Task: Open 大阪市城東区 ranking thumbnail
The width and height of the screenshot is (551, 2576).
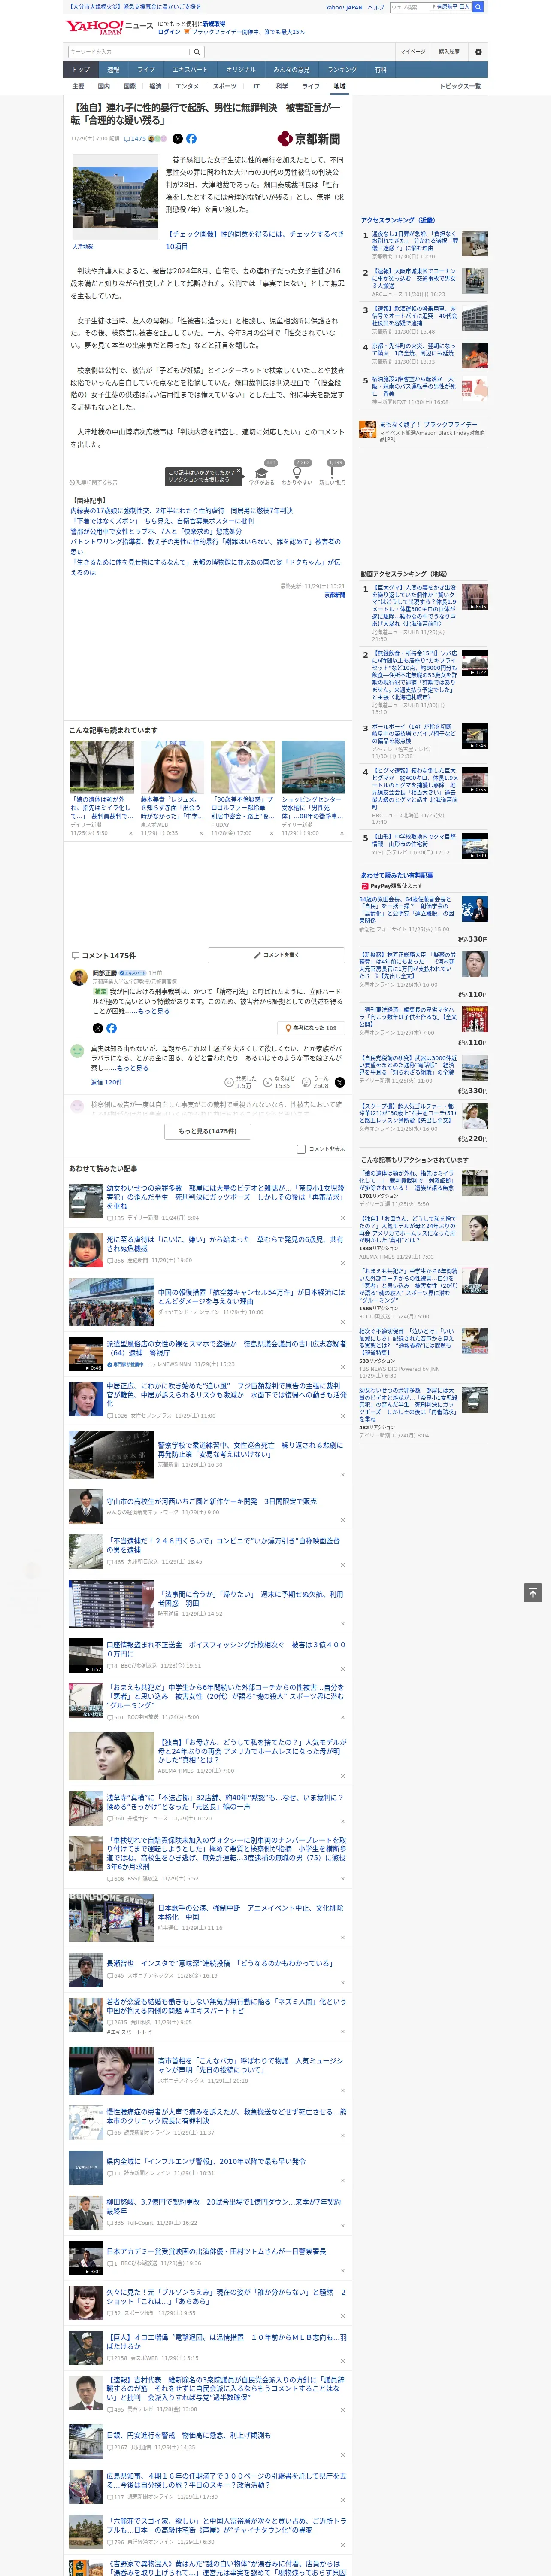Action: pyautogui.click(x=476, y=281)
